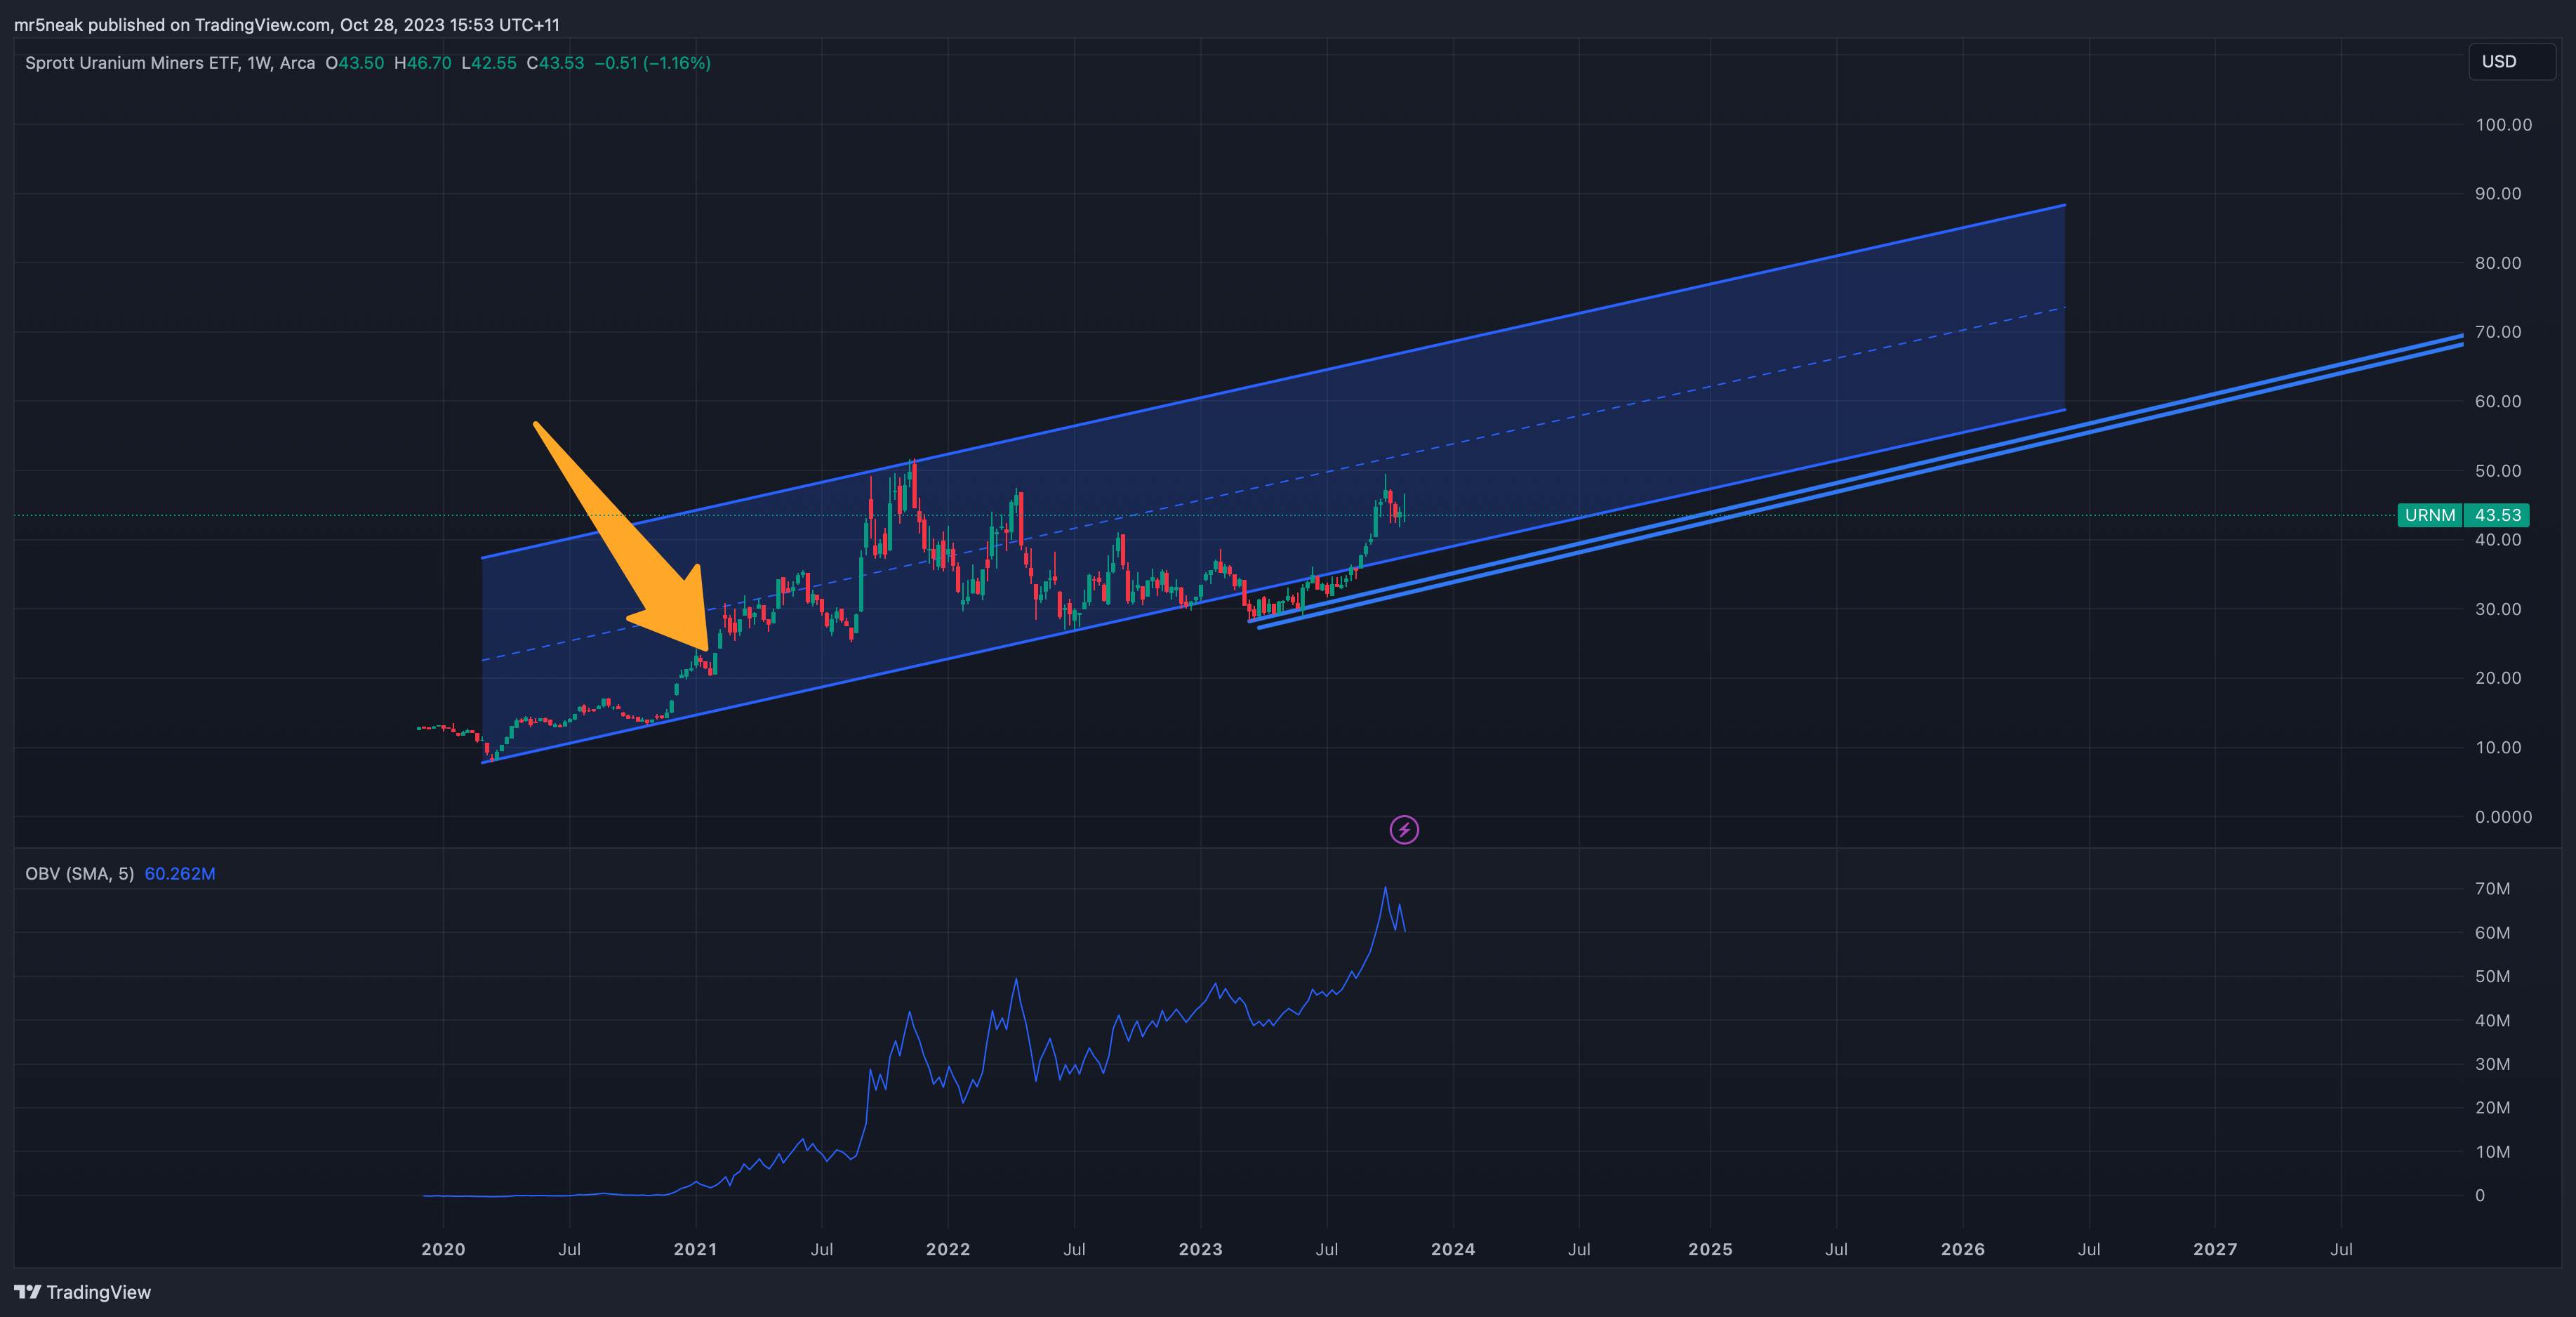
Task: Click the high value H46.70
Action: click(x=423, y=63)
